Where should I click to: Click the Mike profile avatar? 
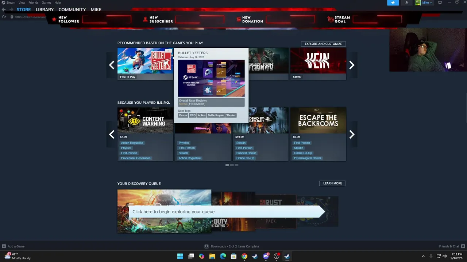[418, 3]
